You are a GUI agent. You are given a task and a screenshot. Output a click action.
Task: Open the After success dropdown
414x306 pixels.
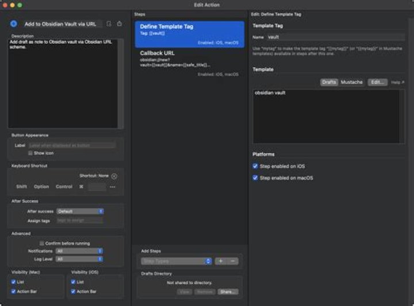click(x=80, y=211)
